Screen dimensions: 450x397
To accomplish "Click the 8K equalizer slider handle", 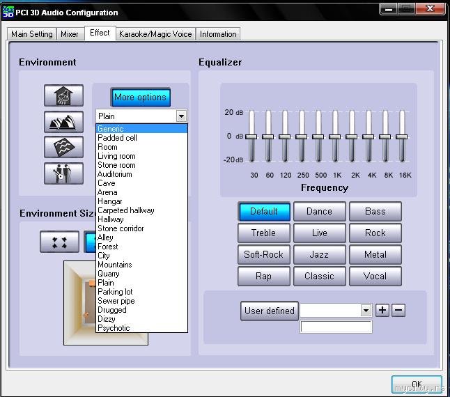I will pyautogui.click(x=385, y=137).
